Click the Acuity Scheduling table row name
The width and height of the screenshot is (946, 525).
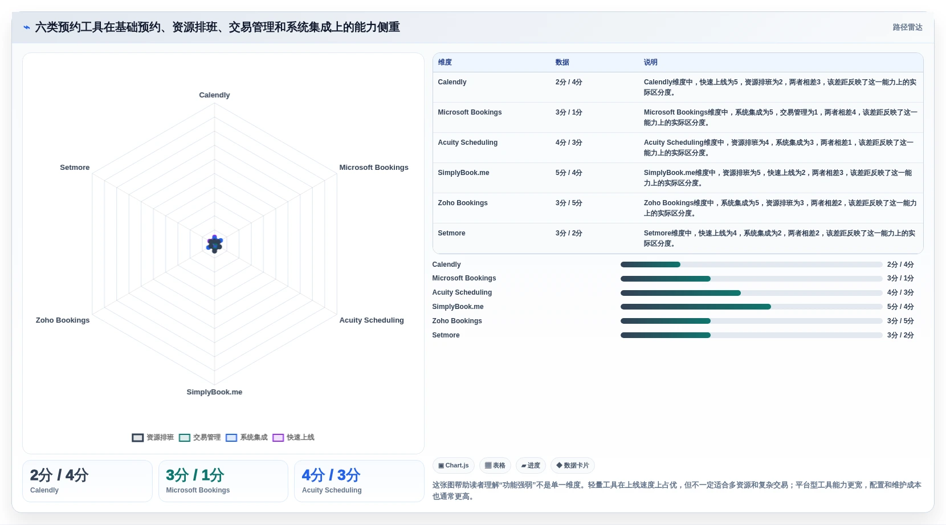pos(467,143)
